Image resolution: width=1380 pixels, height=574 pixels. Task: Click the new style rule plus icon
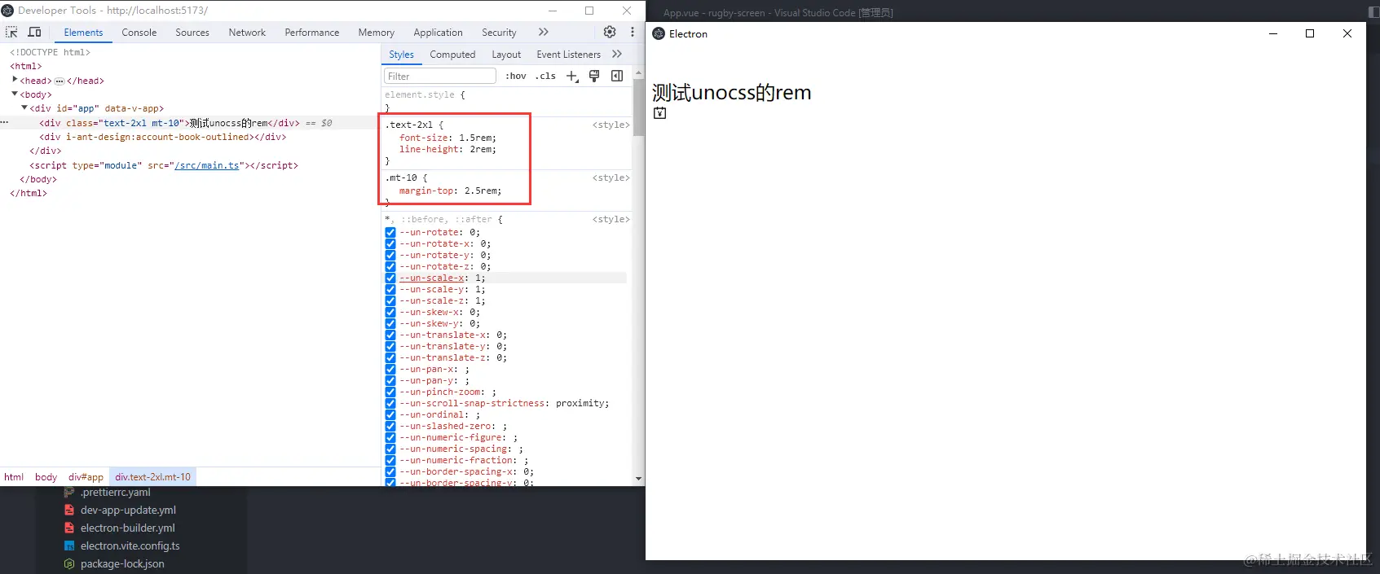[x=572, y=77]
